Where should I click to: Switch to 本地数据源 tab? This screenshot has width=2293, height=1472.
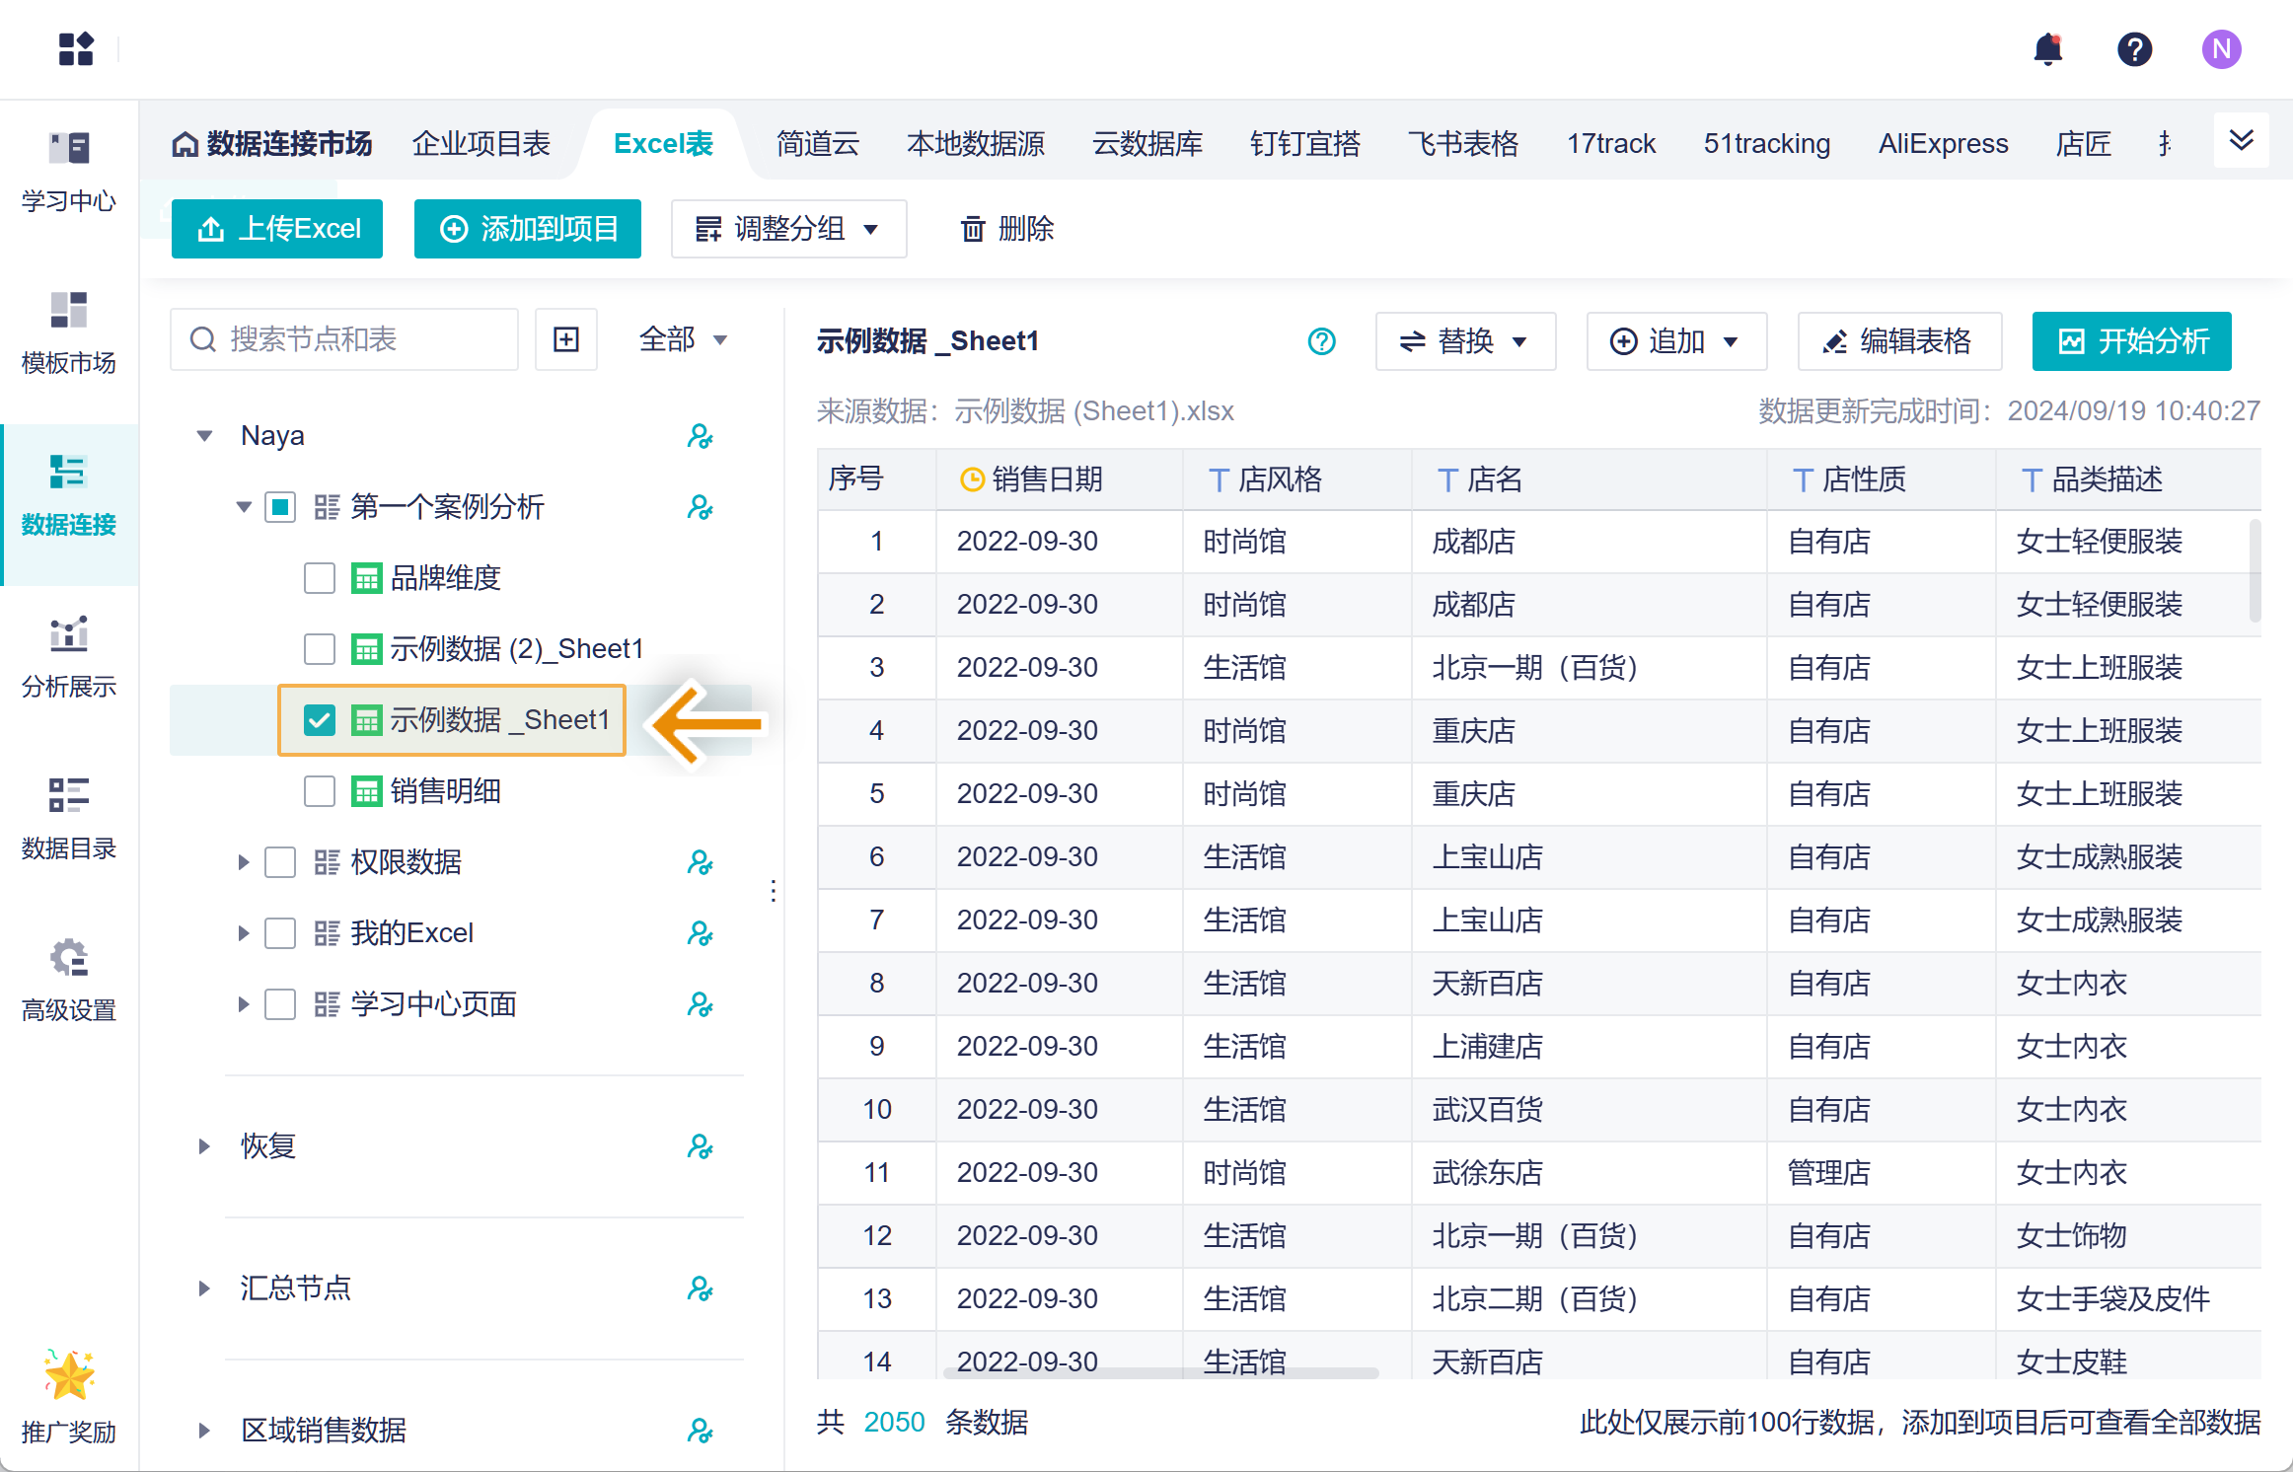977,144
